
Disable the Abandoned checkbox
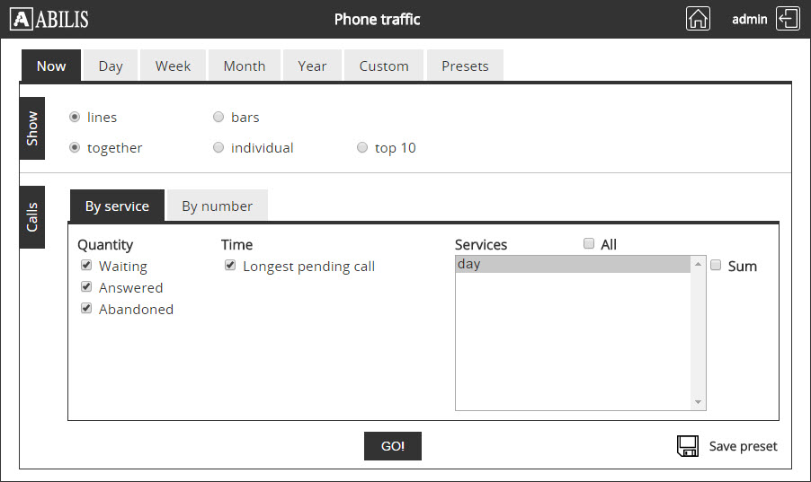coord(86,309)
